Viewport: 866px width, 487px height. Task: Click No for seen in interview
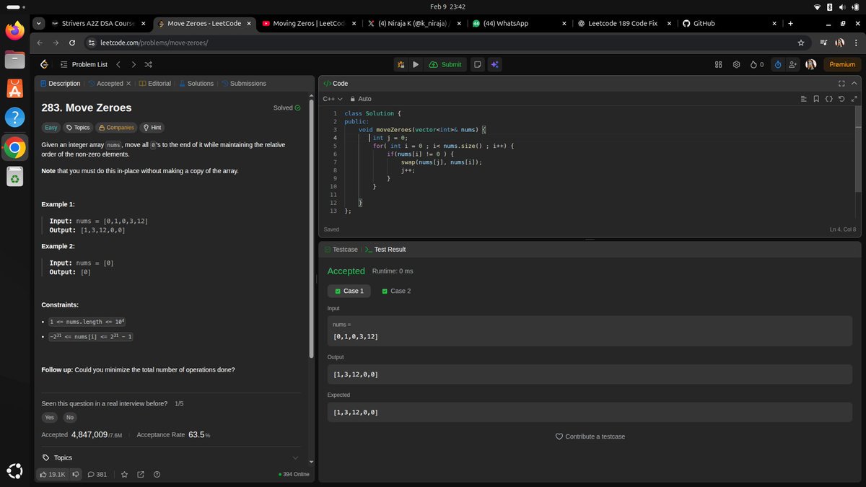[69, 418]
